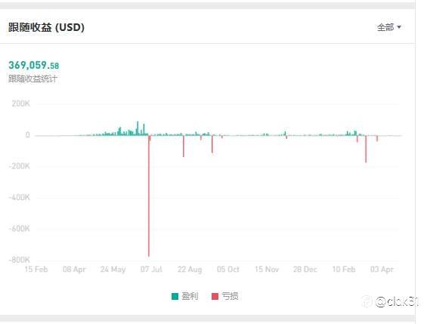Open the 全部 time range dropdown
Screen dimensions: 424x324
coord(389,27)
